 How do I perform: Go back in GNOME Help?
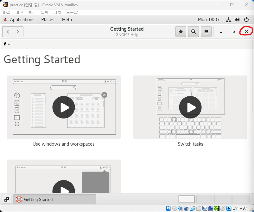[8, 32]
